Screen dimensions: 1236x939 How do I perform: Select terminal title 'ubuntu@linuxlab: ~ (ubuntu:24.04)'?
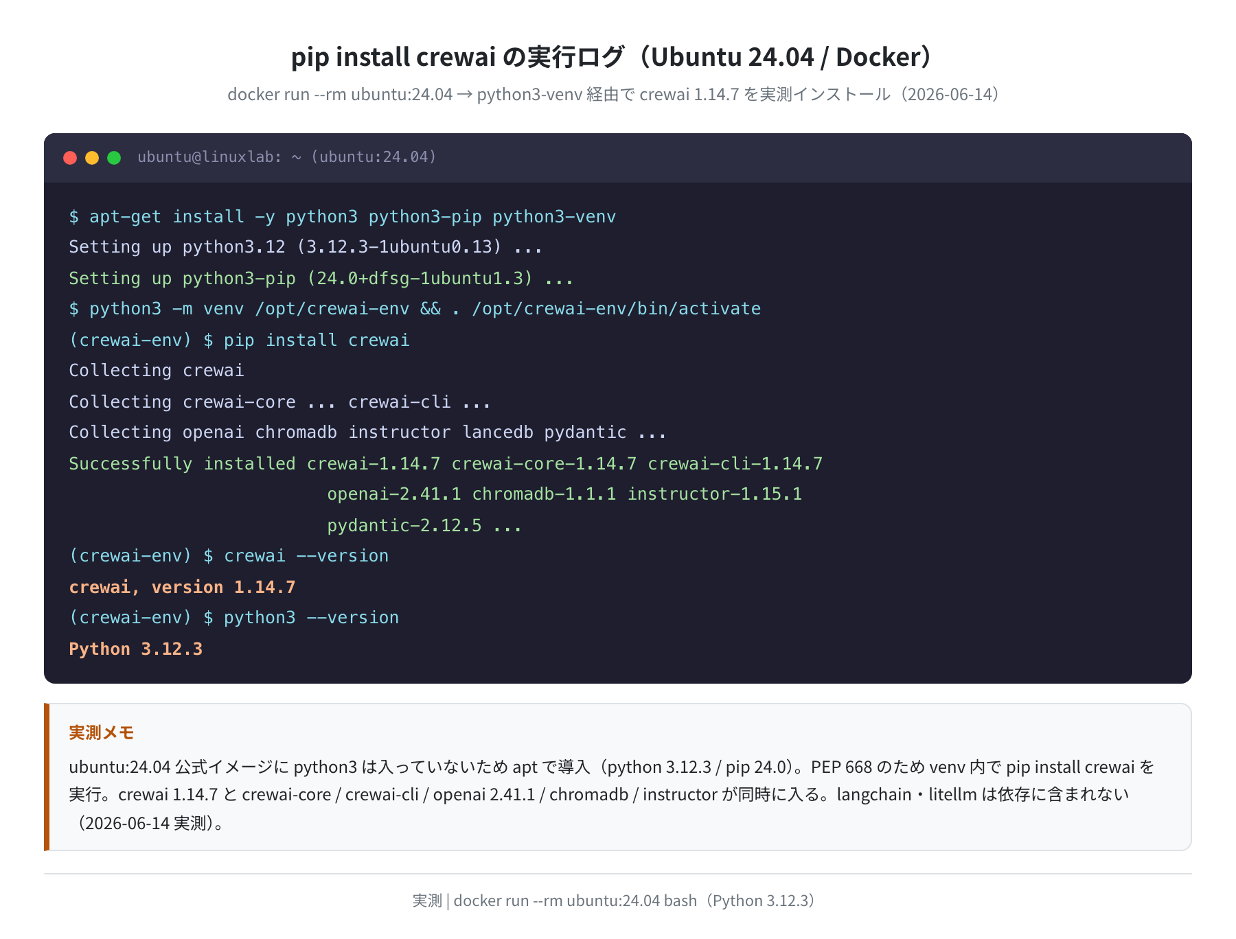point(287,157)
